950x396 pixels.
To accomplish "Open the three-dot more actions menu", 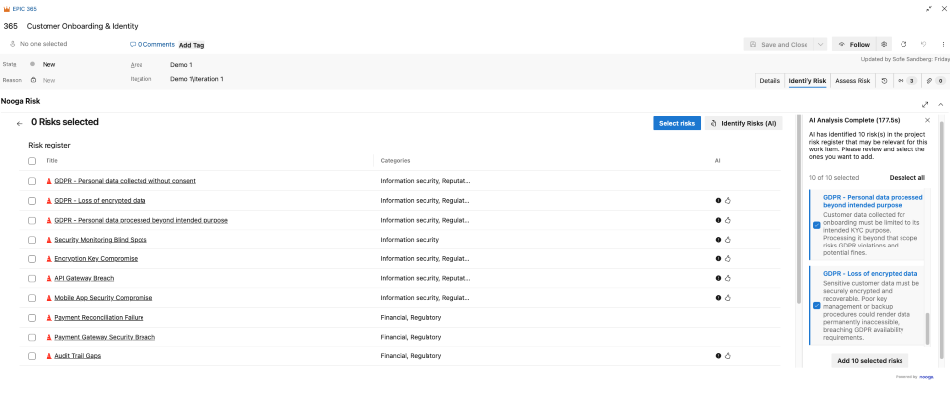I will click(942, 44).
